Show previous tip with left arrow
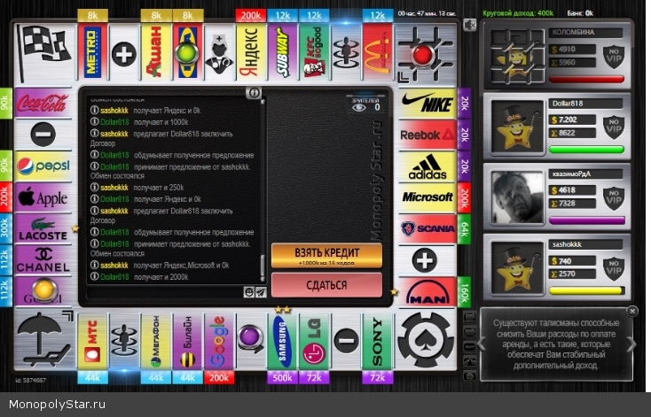 click(x=482, y=344)
